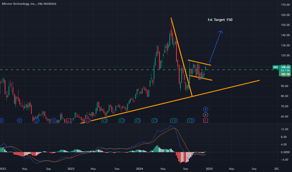Click 4.00 on the MACD axis
Viewport: 292px width, 172px height.
284,144
